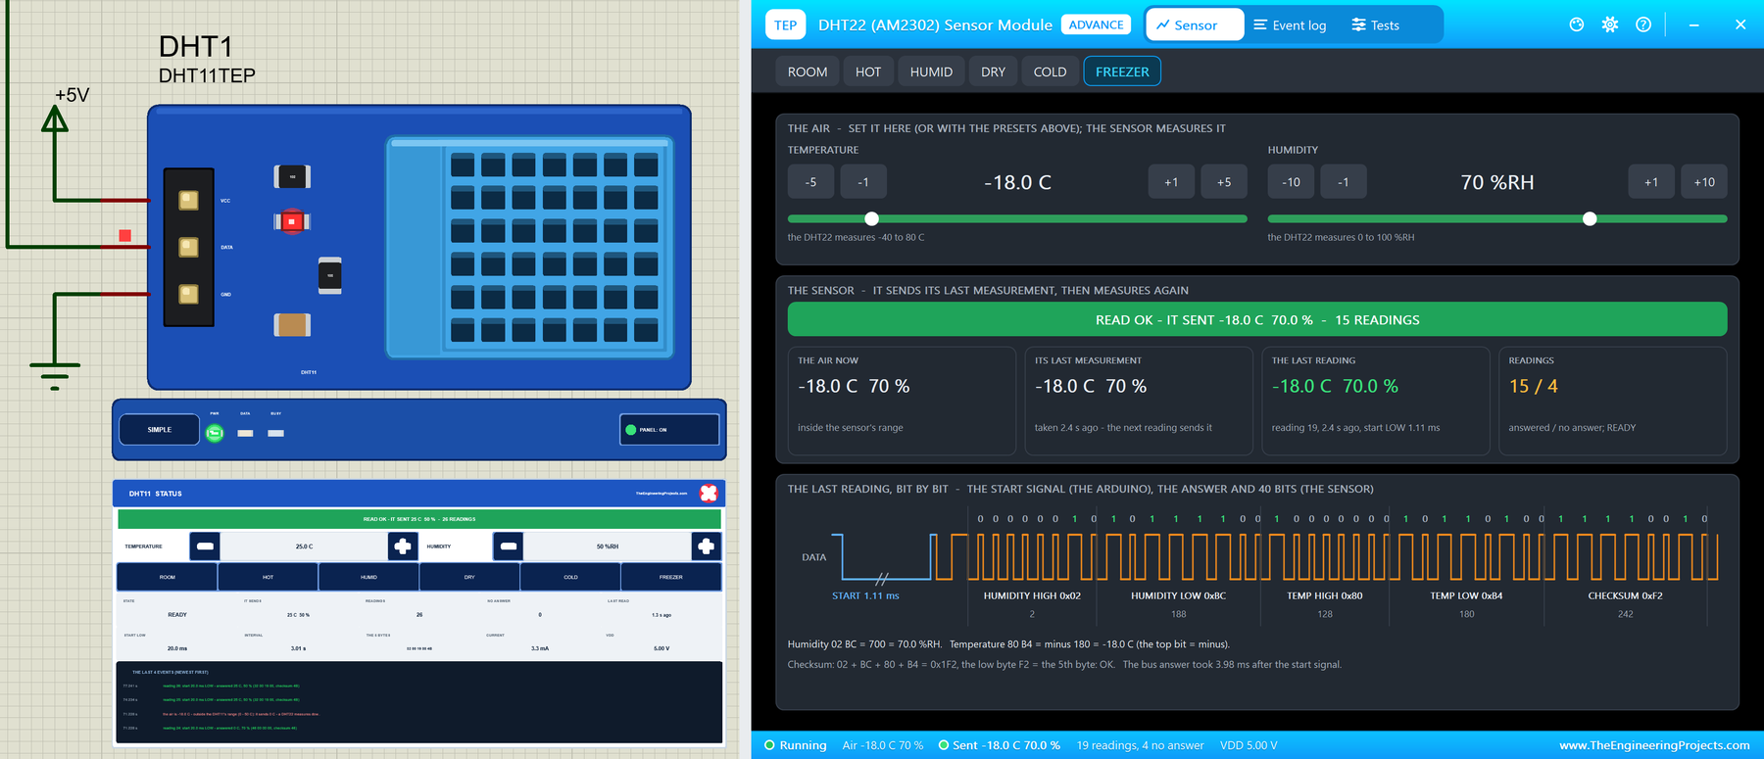Click the temperature slider handle
This screenshot has width=1764, height=759.
pyautogui.click(x=871, y=218)
